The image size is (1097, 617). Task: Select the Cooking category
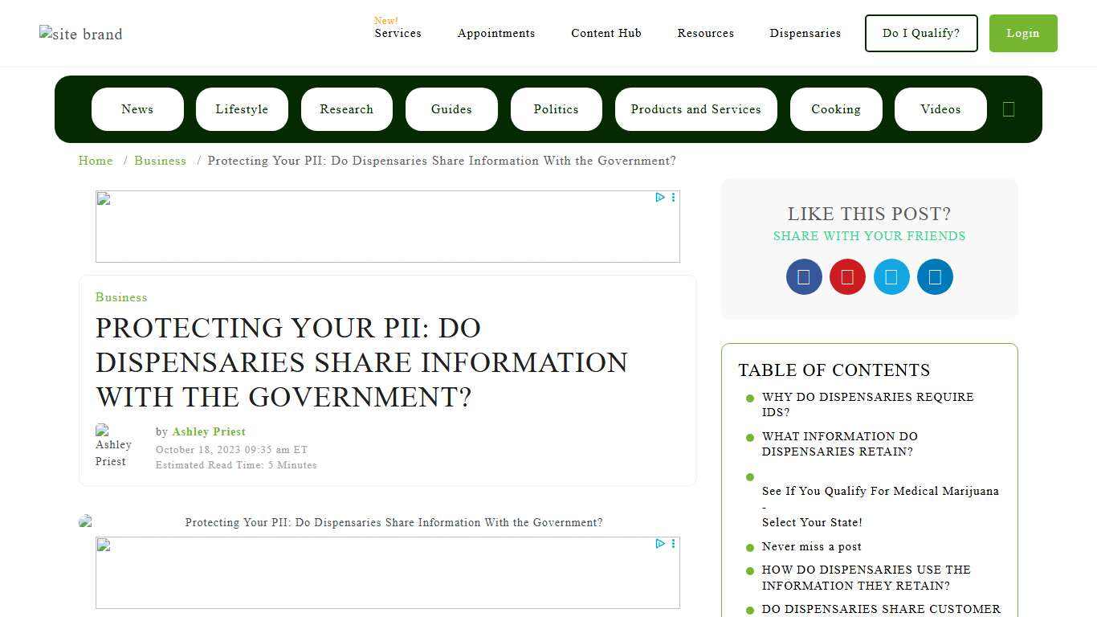(836, 108)
